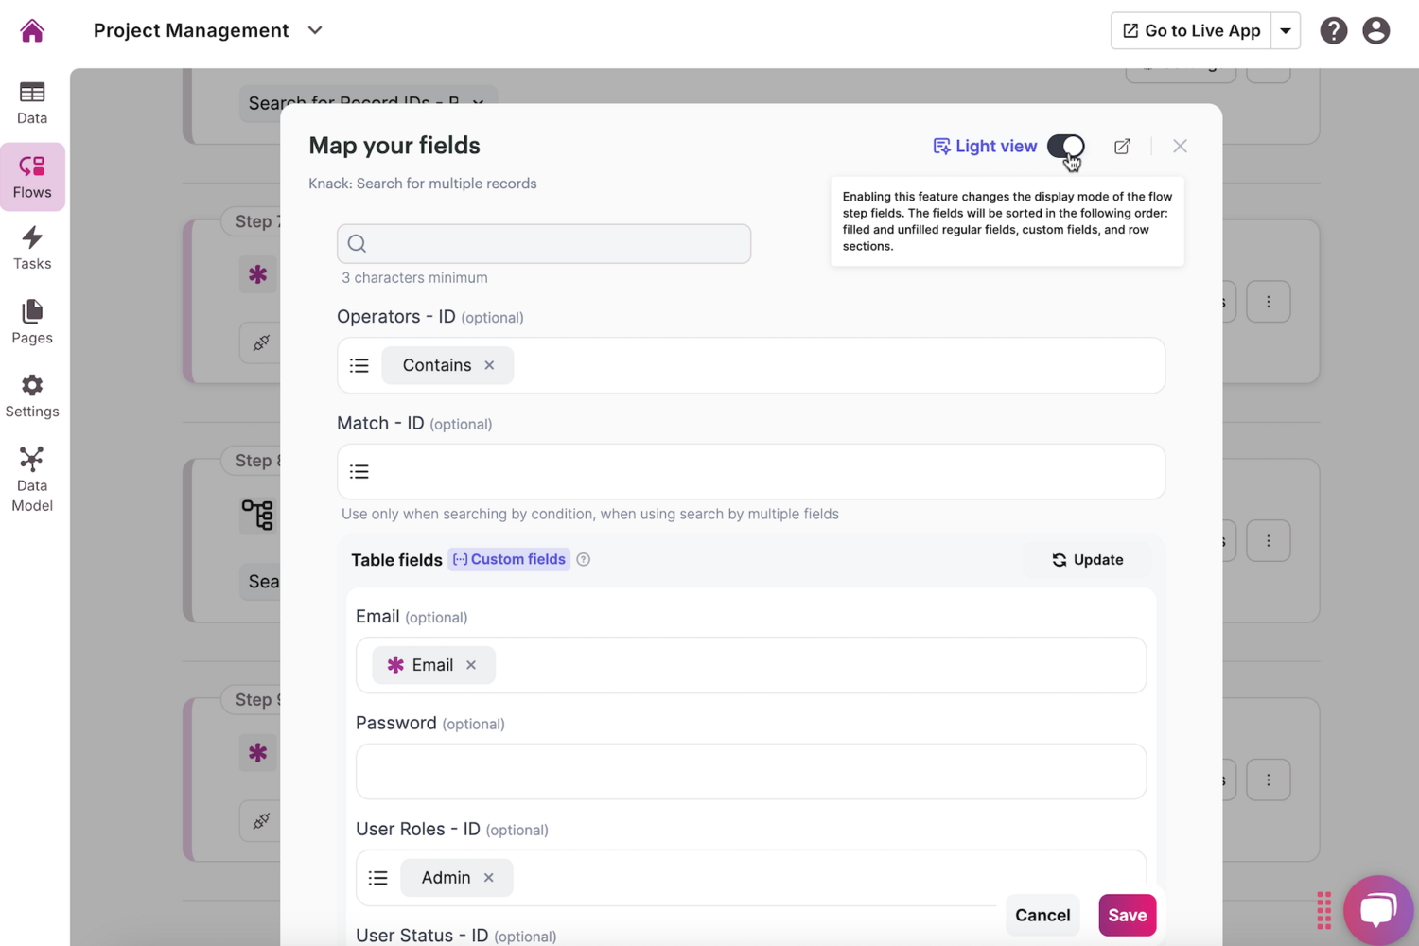Screen dimensions: 1419x946
Task: Switch to the Flows tab in sidebar
Action: tap(32, 177)
